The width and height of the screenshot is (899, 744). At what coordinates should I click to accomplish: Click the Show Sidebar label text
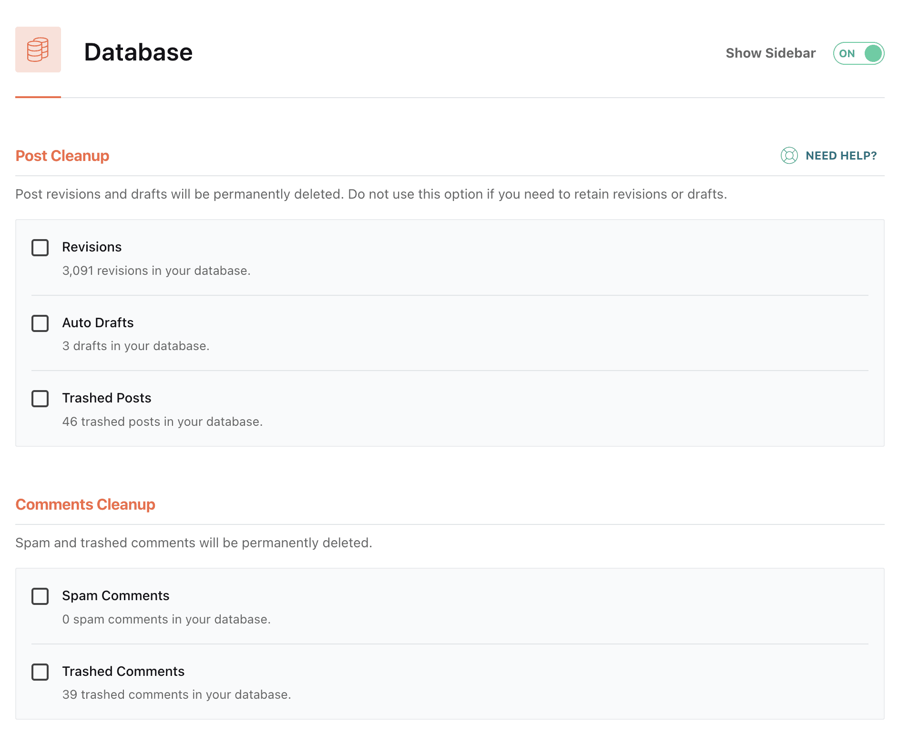point(770,53)
